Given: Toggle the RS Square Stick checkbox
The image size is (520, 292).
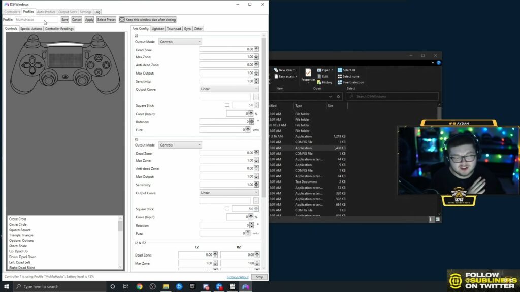Looking at the screenshot, I should (227, 209).
